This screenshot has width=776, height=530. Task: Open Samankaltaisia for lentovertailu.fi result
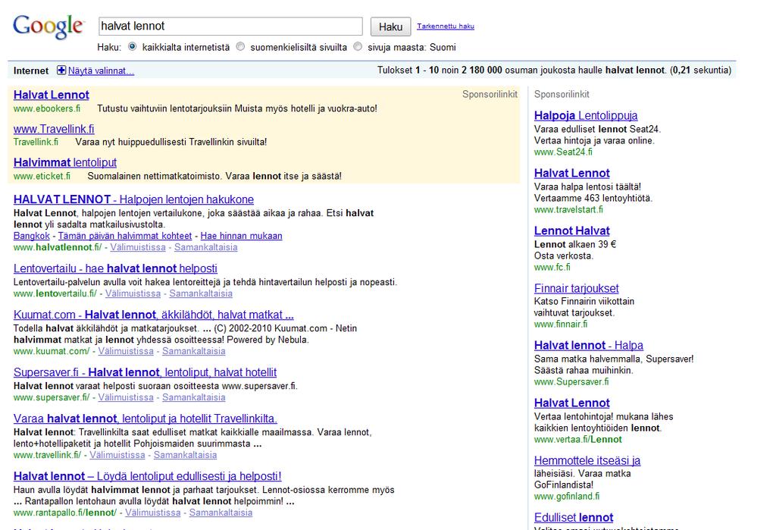click(201, 293)
